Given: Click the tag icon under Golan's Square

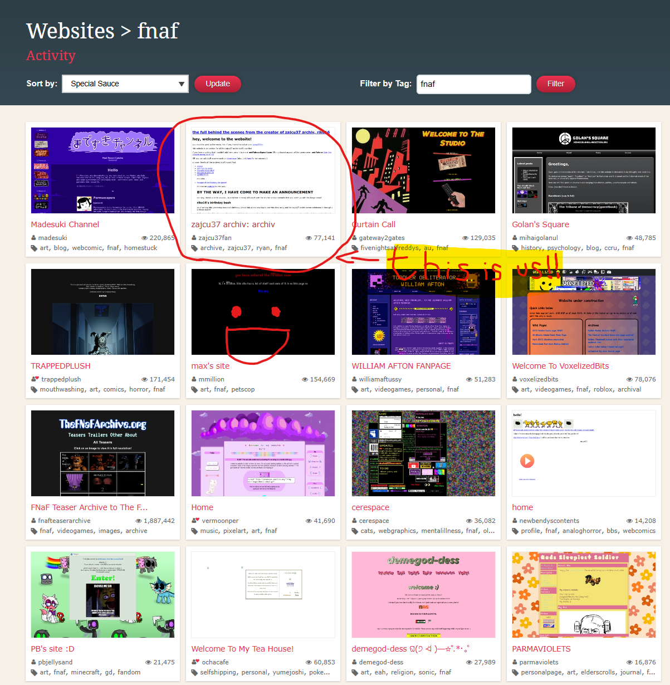Looking at the screenshot, I should pyautogui.click(x=515, y=248).
